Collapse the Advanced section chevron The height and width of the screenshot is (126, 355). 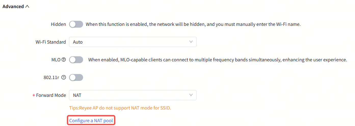click(x=27, y=7)
